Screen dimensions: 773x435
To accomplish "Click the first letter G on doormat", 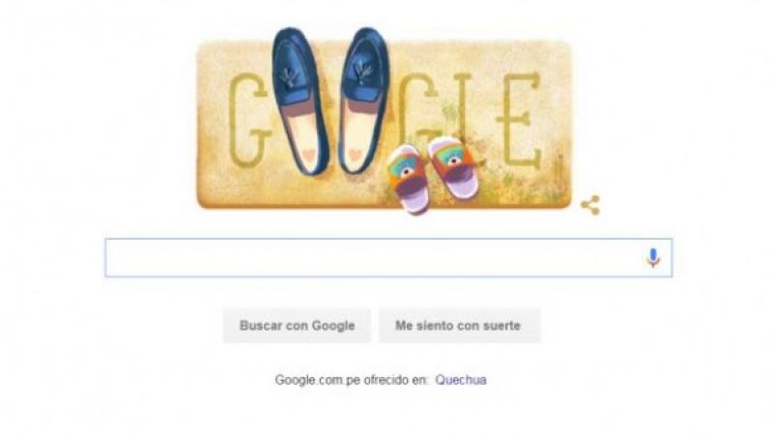I will (249, 120).
